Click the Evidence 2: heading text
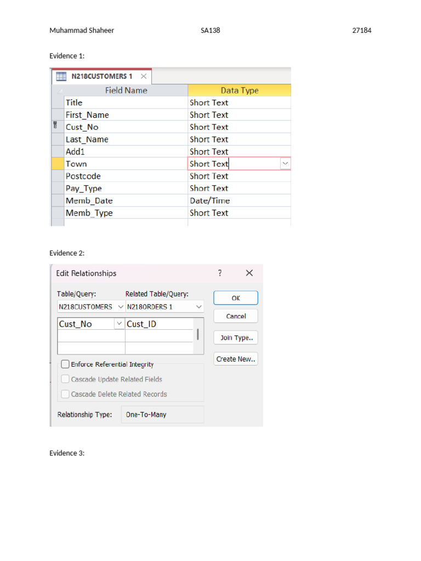Screen dimensions: 421x561 [x=67, y=253]
